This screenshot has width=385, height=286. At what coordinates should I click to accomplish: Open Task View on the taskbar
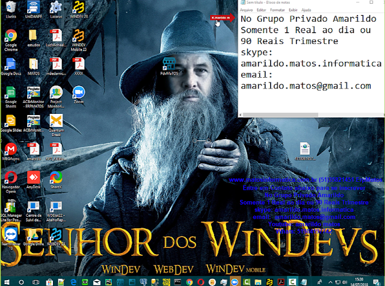point(35,282)
